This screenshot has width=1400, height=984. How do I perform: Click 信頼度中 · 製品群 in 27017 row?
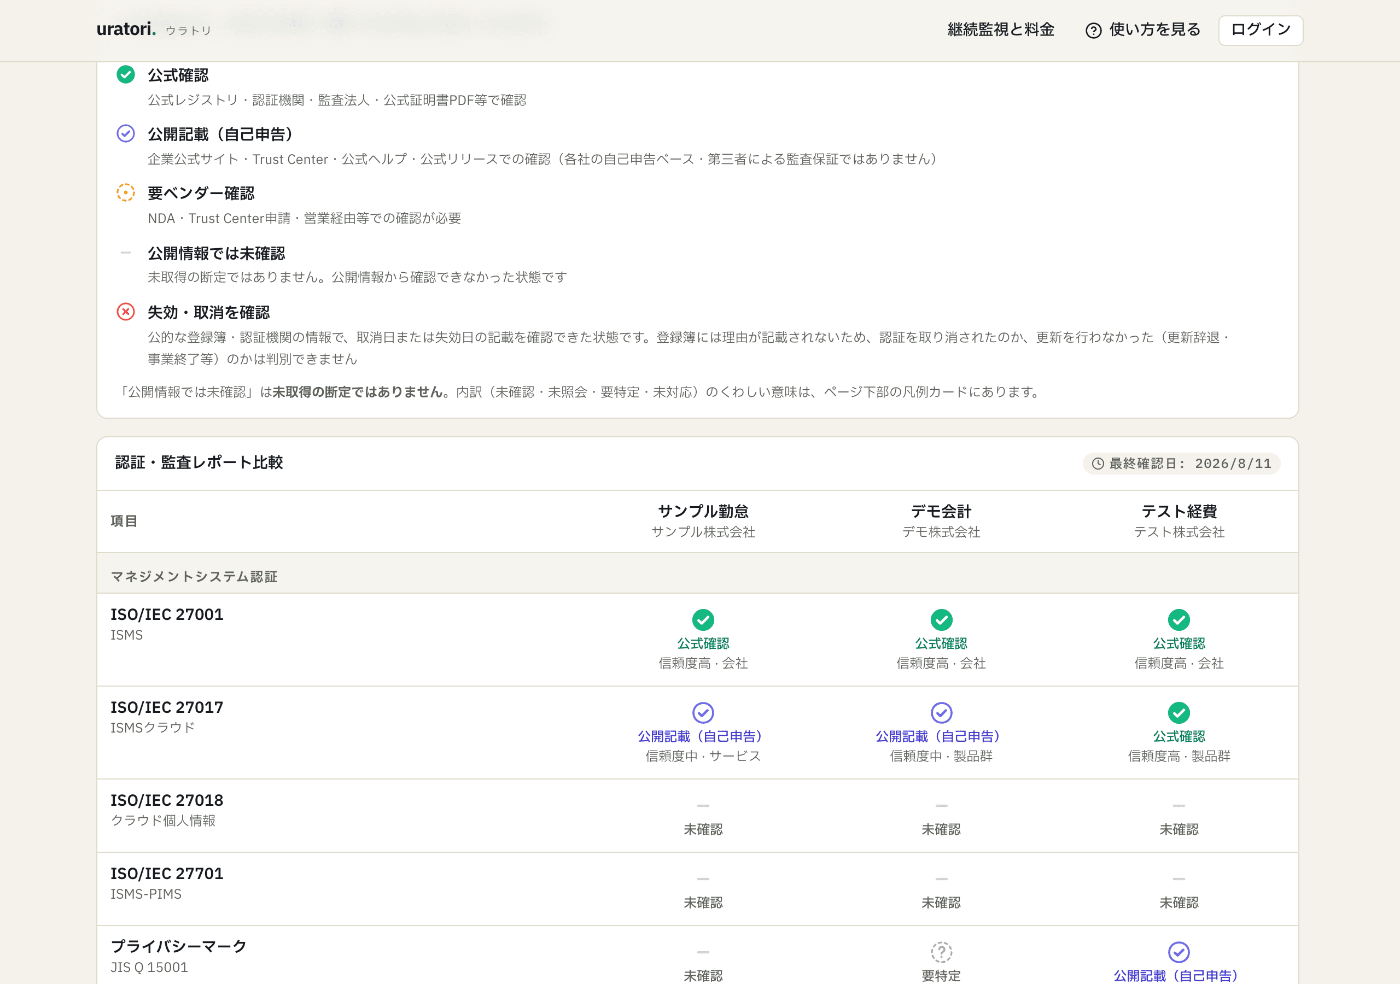point(941,756)
